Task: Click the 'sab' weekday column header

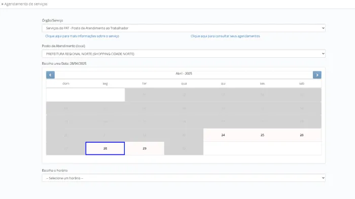Action: pos(302,84)
